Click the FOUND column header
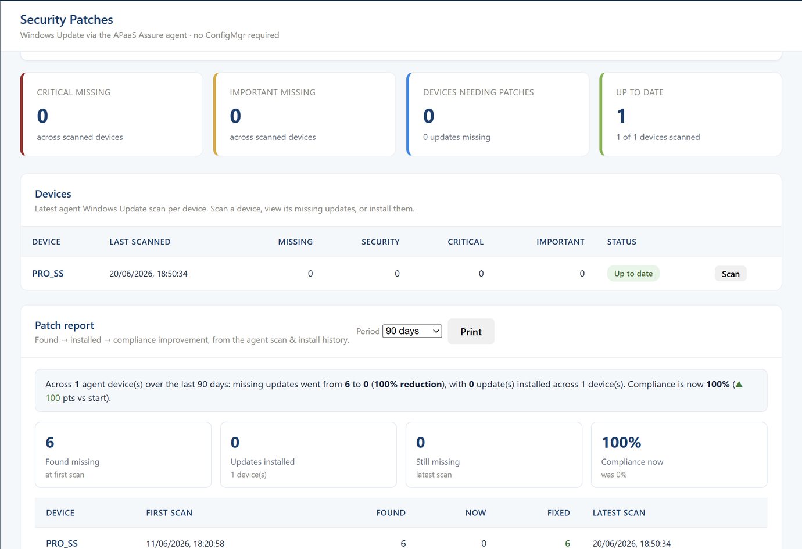802x549 pixels. pyautogui.click(x=391, y=513)
